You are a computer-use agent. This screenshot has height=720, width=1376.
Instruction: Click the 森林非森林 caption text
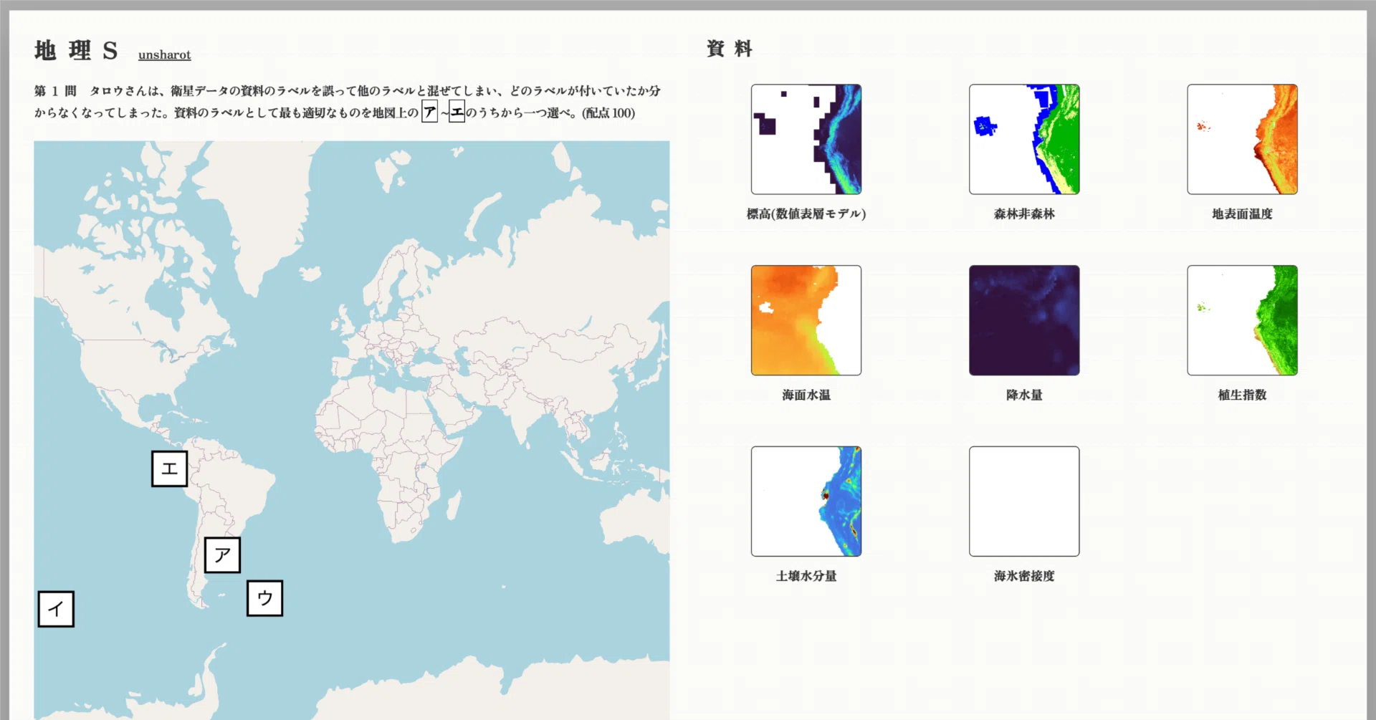click(x=1024, y=213)
